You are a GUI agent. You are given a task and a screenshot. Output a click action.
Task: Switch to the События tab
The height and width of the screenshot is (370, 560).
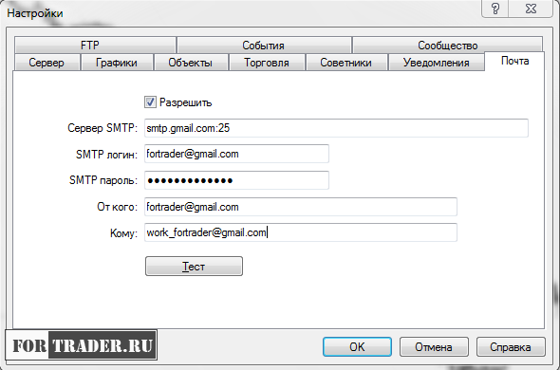coord(264,45)
